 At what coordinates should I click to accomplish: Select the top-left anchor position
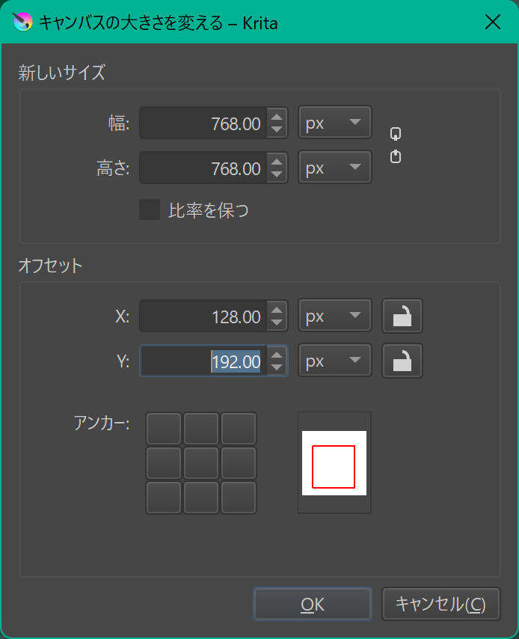[164, 428]
